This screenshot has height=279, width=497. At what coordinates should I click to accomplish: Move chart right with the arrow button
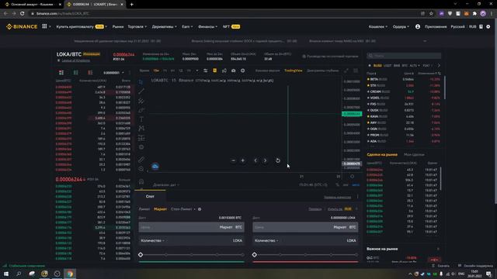[266, 160]
